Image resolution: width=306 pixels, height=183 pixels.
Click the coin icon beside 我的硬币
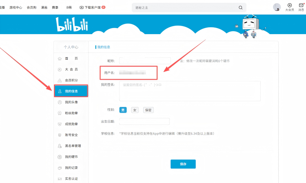click(x=60, y=157)
